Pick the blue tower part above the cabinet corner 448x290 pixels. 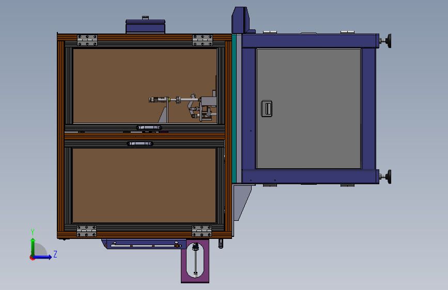point(242,20)
